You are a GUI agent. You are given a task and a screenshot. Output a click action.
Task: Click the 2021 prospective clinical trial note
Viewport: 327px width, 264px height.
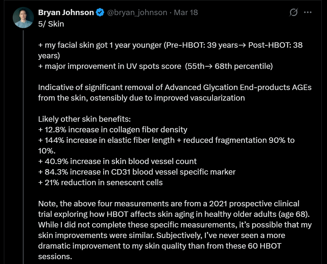click(174, 209)
